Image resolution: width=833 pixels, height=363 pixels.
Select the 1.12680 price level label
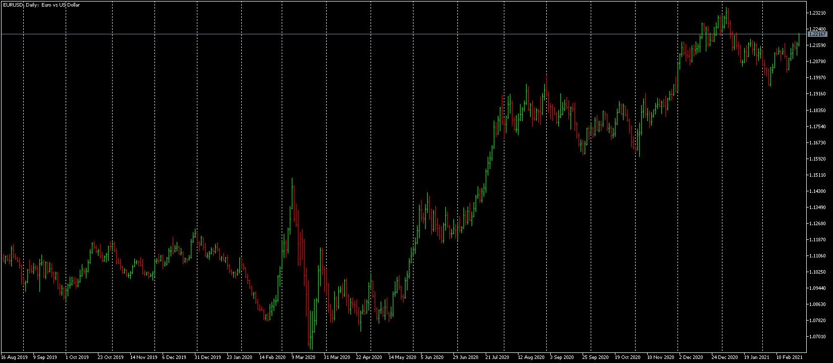click(817, 224)
